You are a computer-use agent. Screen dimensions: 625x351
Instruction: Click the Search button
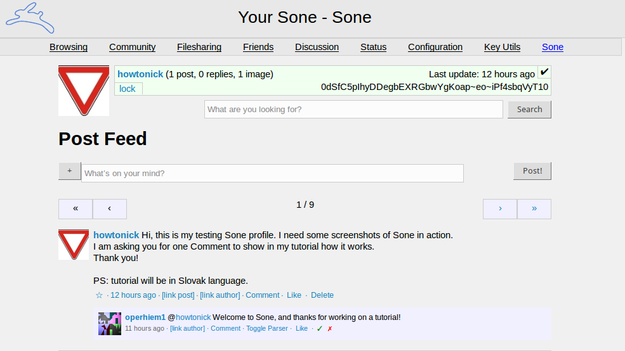[x=529, y=110]
